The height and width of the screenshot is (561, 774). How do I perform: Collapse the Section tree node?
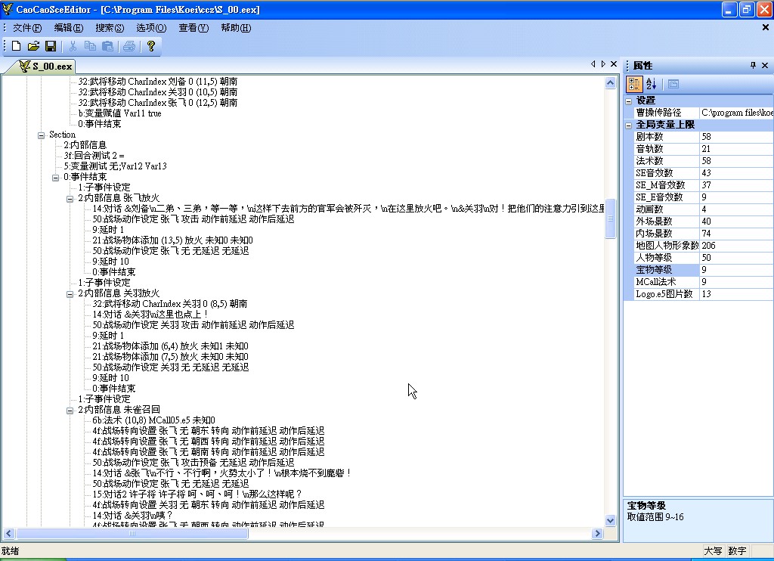pos(42,135)
